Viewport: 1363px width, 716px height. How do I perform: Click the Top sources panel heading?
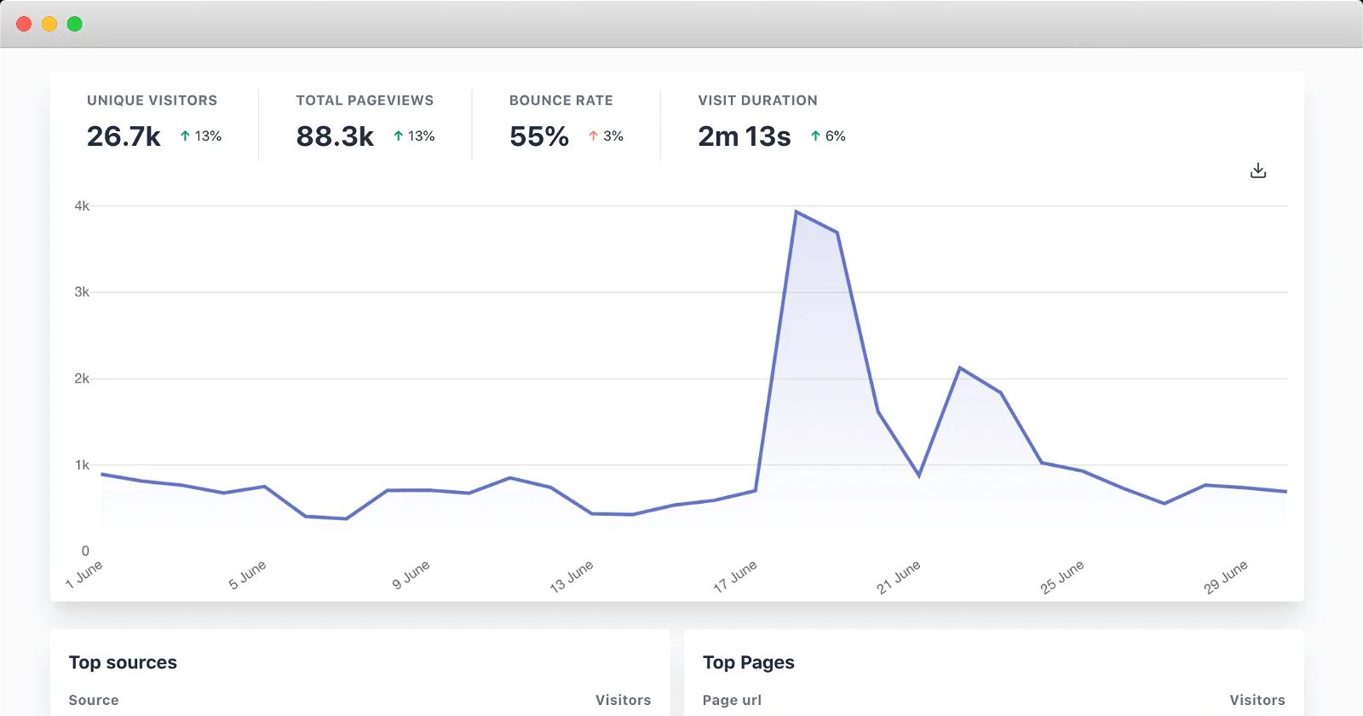123,662
